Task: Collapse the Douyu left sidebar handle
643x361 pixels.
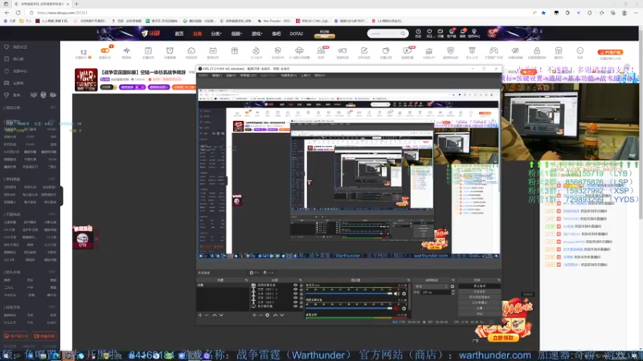Action: 62,196
